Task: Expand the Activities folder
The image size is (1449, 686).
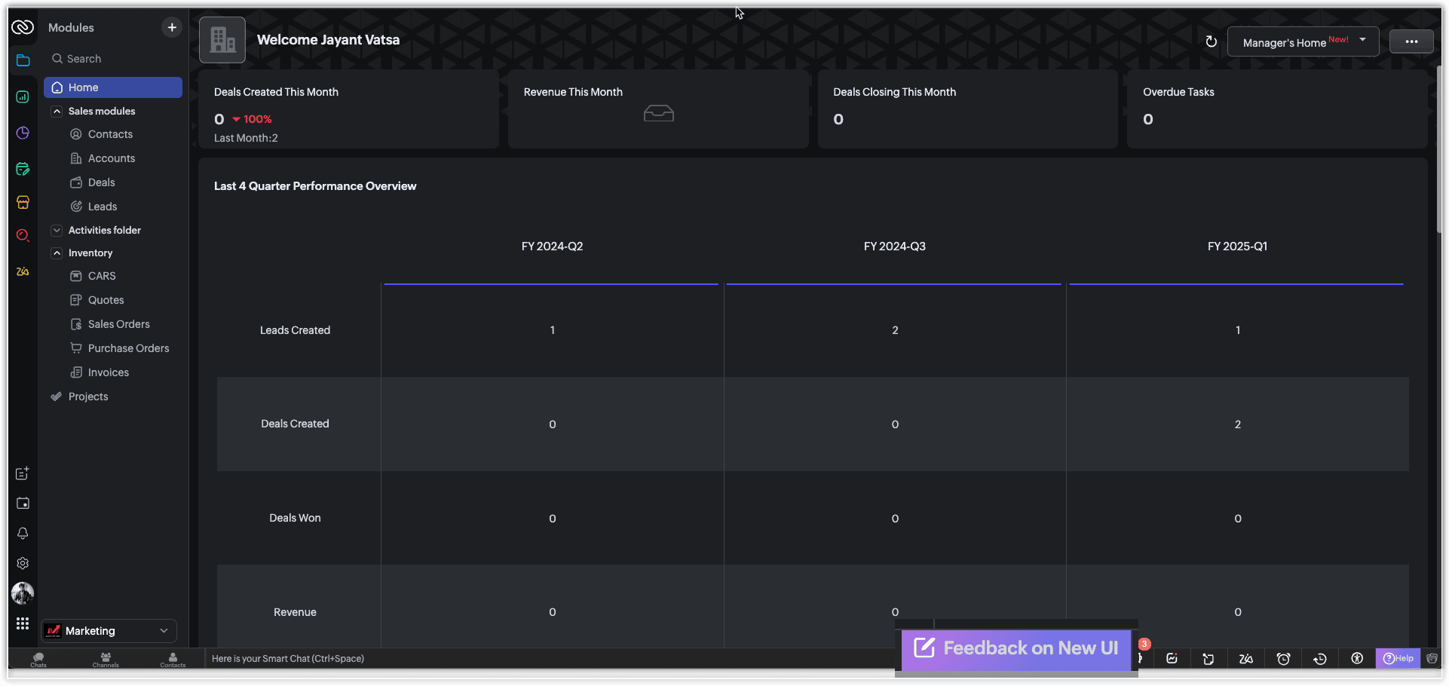Action: (57, 230)
